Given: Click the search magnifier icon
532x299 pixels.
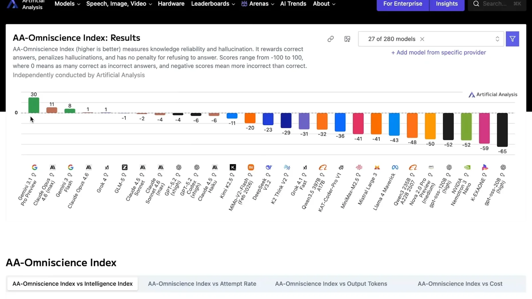Looking at the screenshot, I should tap(476, 4).
